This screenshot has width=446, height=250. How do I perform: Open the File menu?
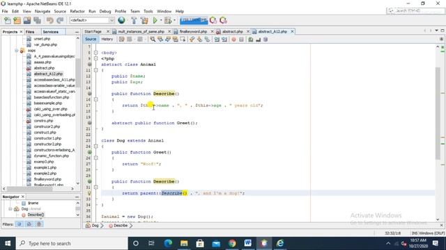pyautogui.click(x=5, y=11)
